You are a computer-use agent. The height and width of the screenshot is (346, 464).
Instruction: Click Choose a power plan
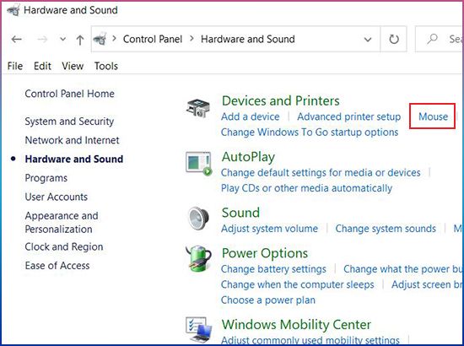pyautogui.click(x=268, y=300)
